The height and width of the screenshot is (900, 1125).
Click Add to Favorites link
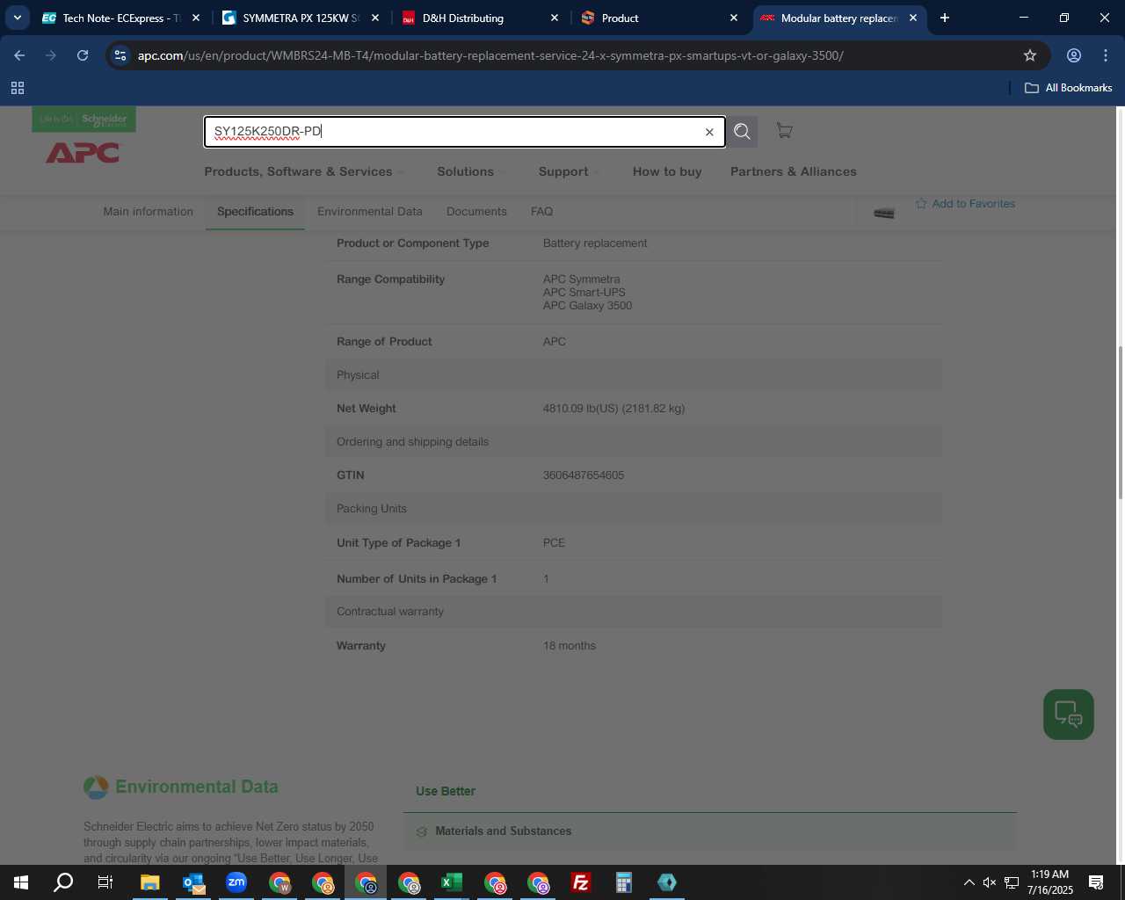973,204
